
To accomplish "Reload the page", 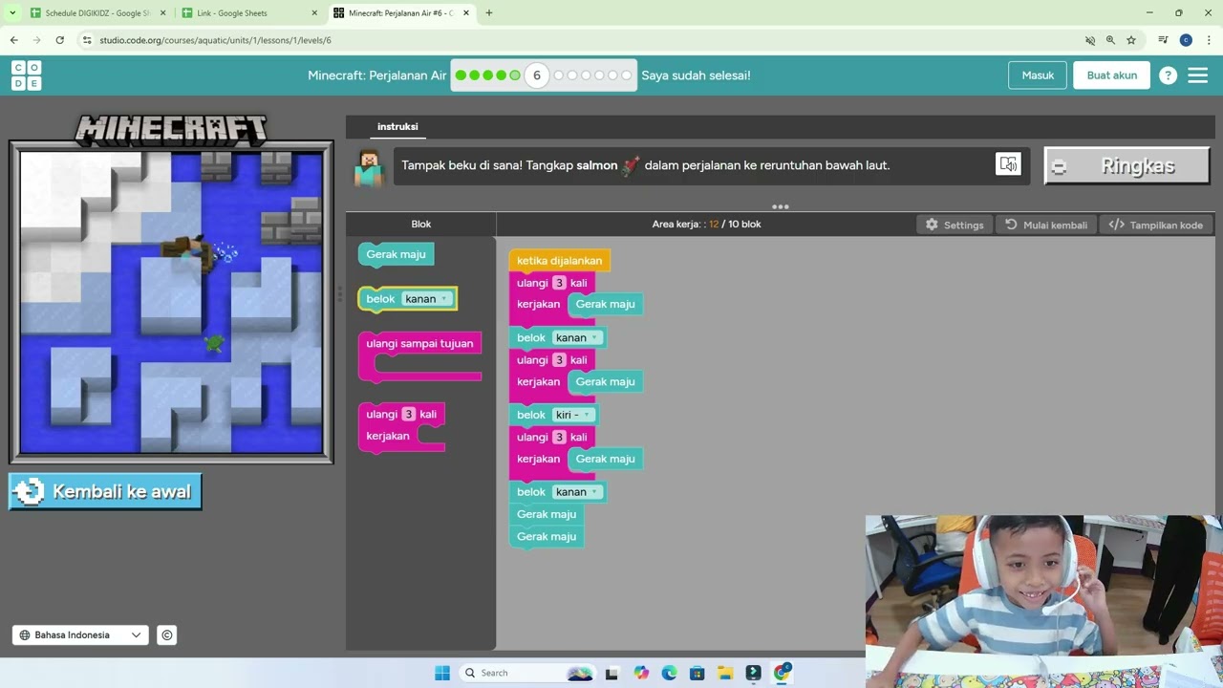I will pyautogui.click(x=59, y=40).
